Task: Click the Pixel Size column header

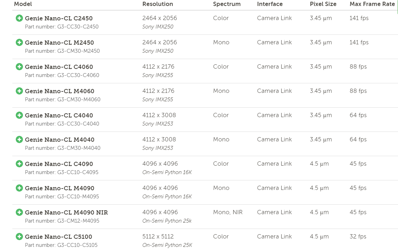Action: [323, 4]
